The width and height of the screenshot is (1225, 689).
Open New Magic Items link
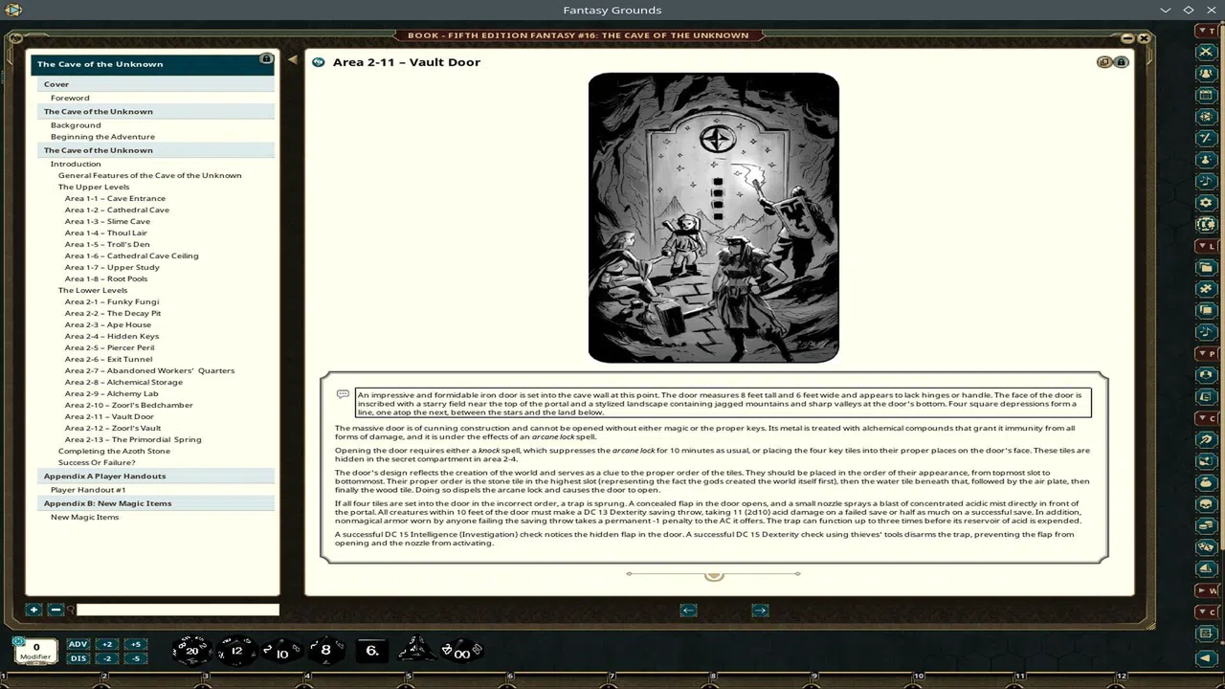(x=84, y=517)
